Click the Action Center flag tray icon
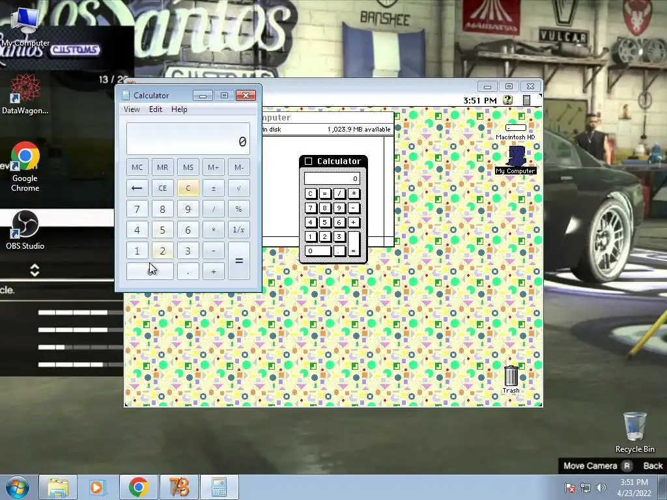 [x=569, y=487]
